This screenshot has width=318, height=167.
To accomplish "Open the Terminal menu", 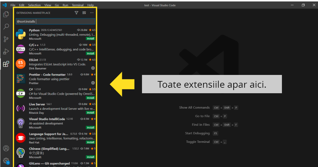I will 78,5.
